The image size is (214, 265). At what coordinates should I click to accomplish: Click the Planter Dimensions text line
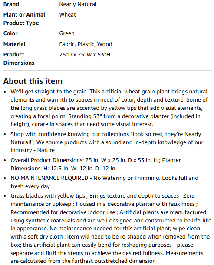[x=63, y=168]
